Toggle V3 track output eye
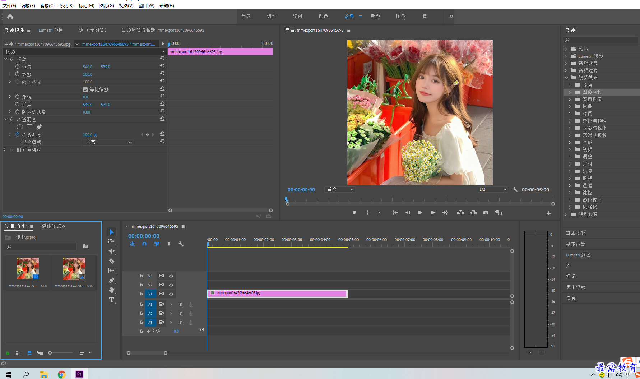Image resolution: width=640 pixels, height=379 pixels. click(171, 276)
